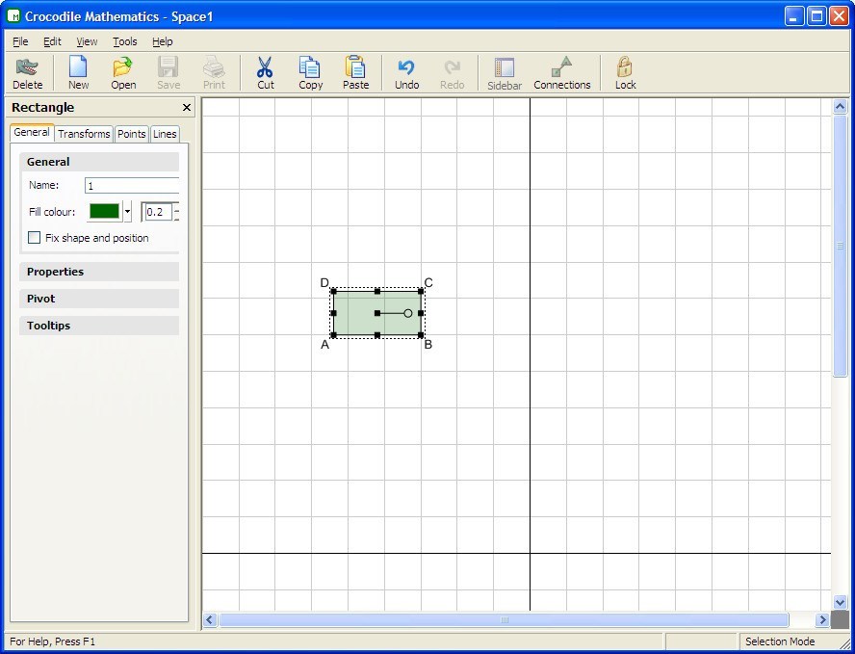
Task: Click the 'For Help, Press F1' status text
Action: tap(52, 641)
